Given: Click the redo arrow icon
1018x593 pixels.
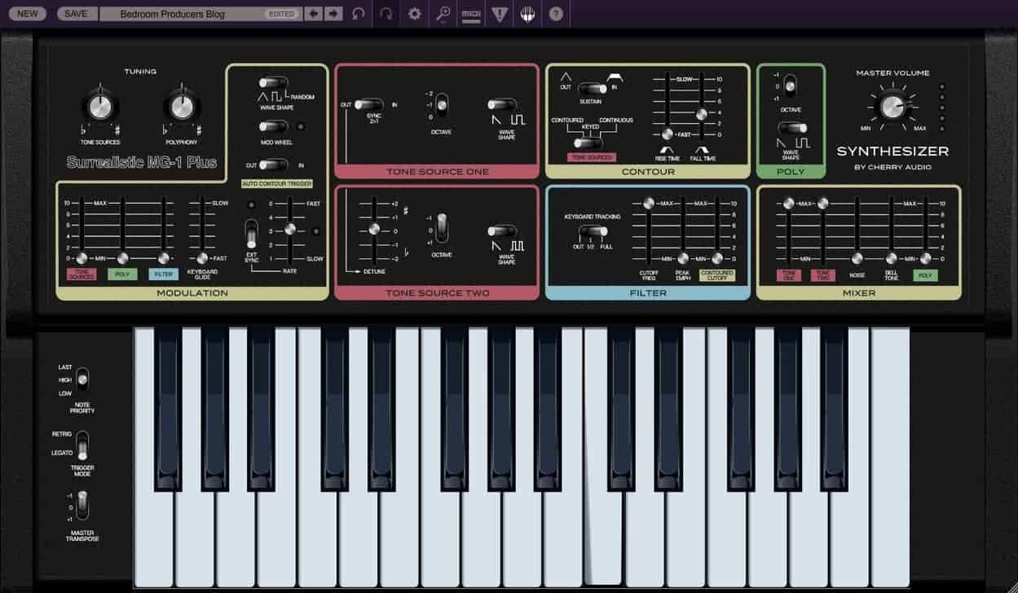Looking at the screenshot, I should tap(387, 14).
